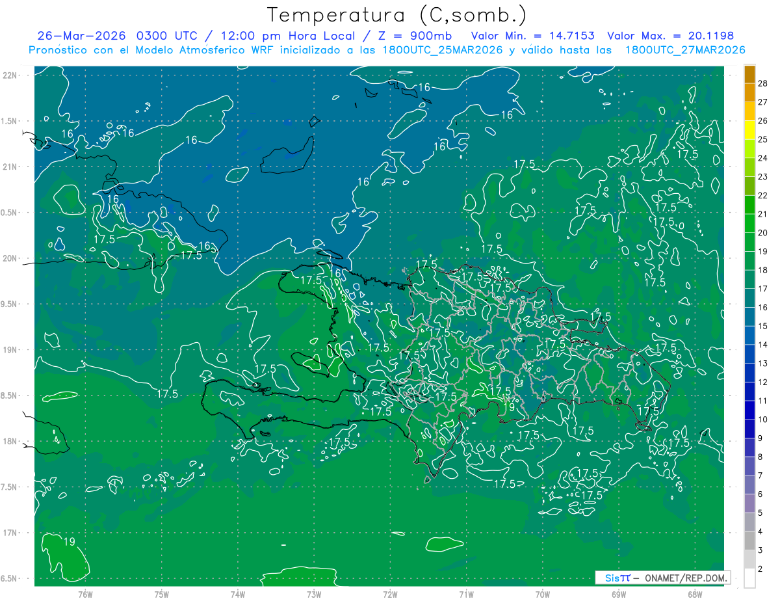780x603 pixels.
Task: Select the orange 28 color swatch
Action: tap(749, 74)
